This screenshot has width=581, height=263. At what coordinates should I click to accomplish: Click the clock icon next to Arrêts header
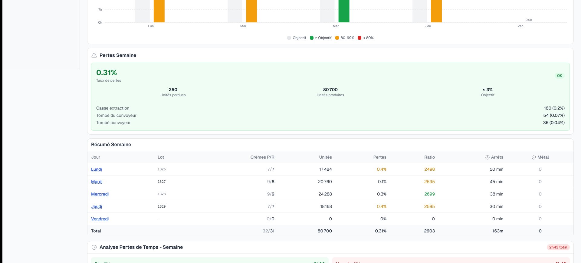(487, 157)
